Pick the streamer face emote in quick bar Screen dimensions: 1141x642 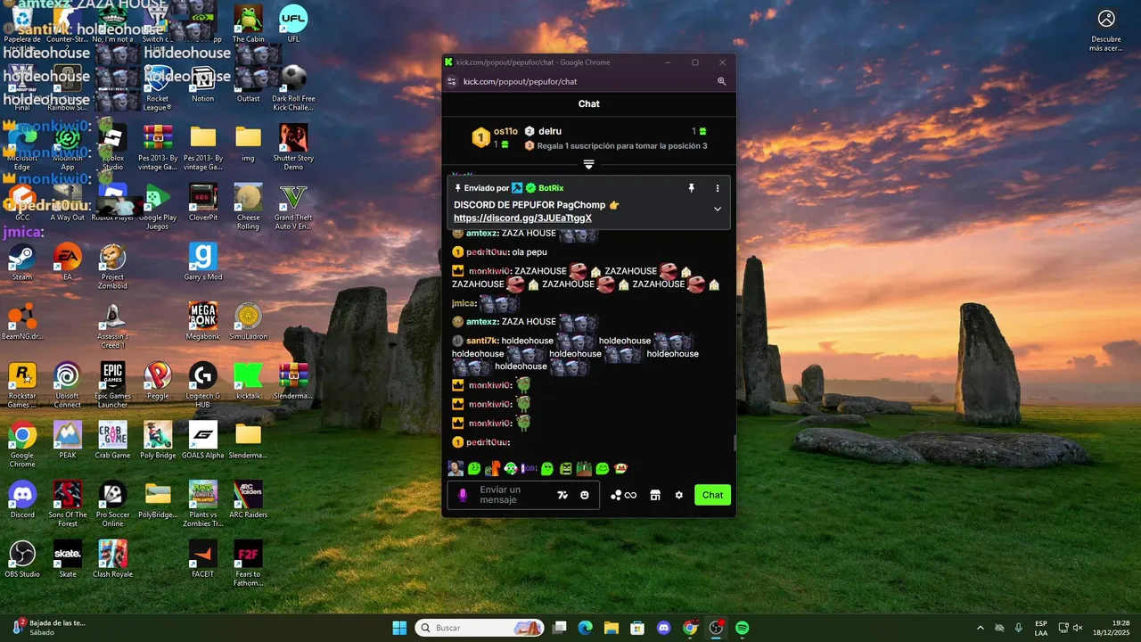coord(456,468)
